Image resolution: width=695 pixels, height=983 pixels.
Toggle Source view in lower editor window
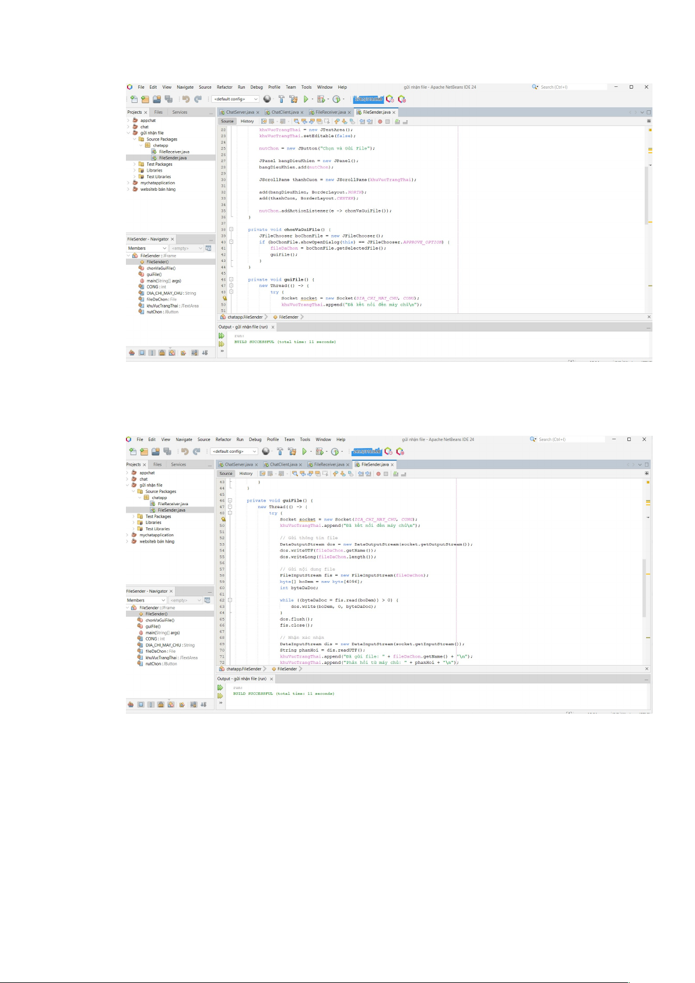[226, 474]
